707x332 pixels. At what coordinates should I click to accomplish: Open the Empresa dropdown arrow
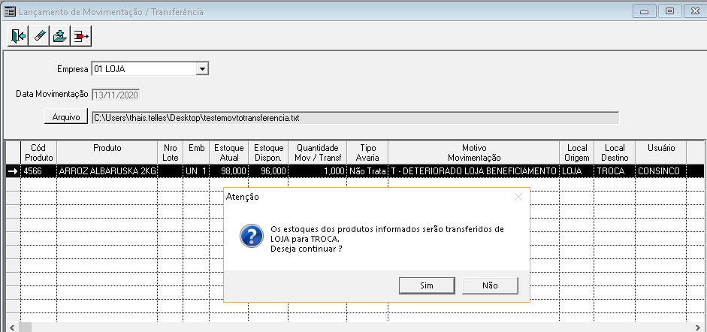point(202,69)
